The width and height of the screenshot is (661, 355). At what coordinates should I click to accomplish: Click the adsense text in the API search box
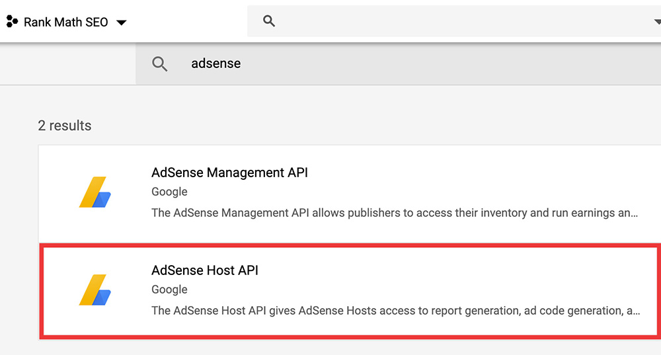coord(215,64)
